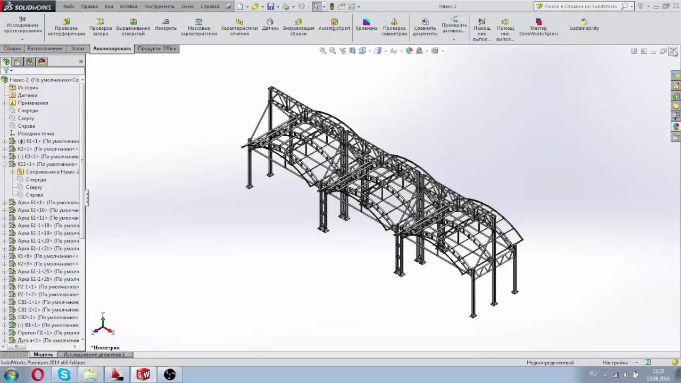Open the Справка menu
The width and height of the screenshot is (681, 383).
click(210, 6)
